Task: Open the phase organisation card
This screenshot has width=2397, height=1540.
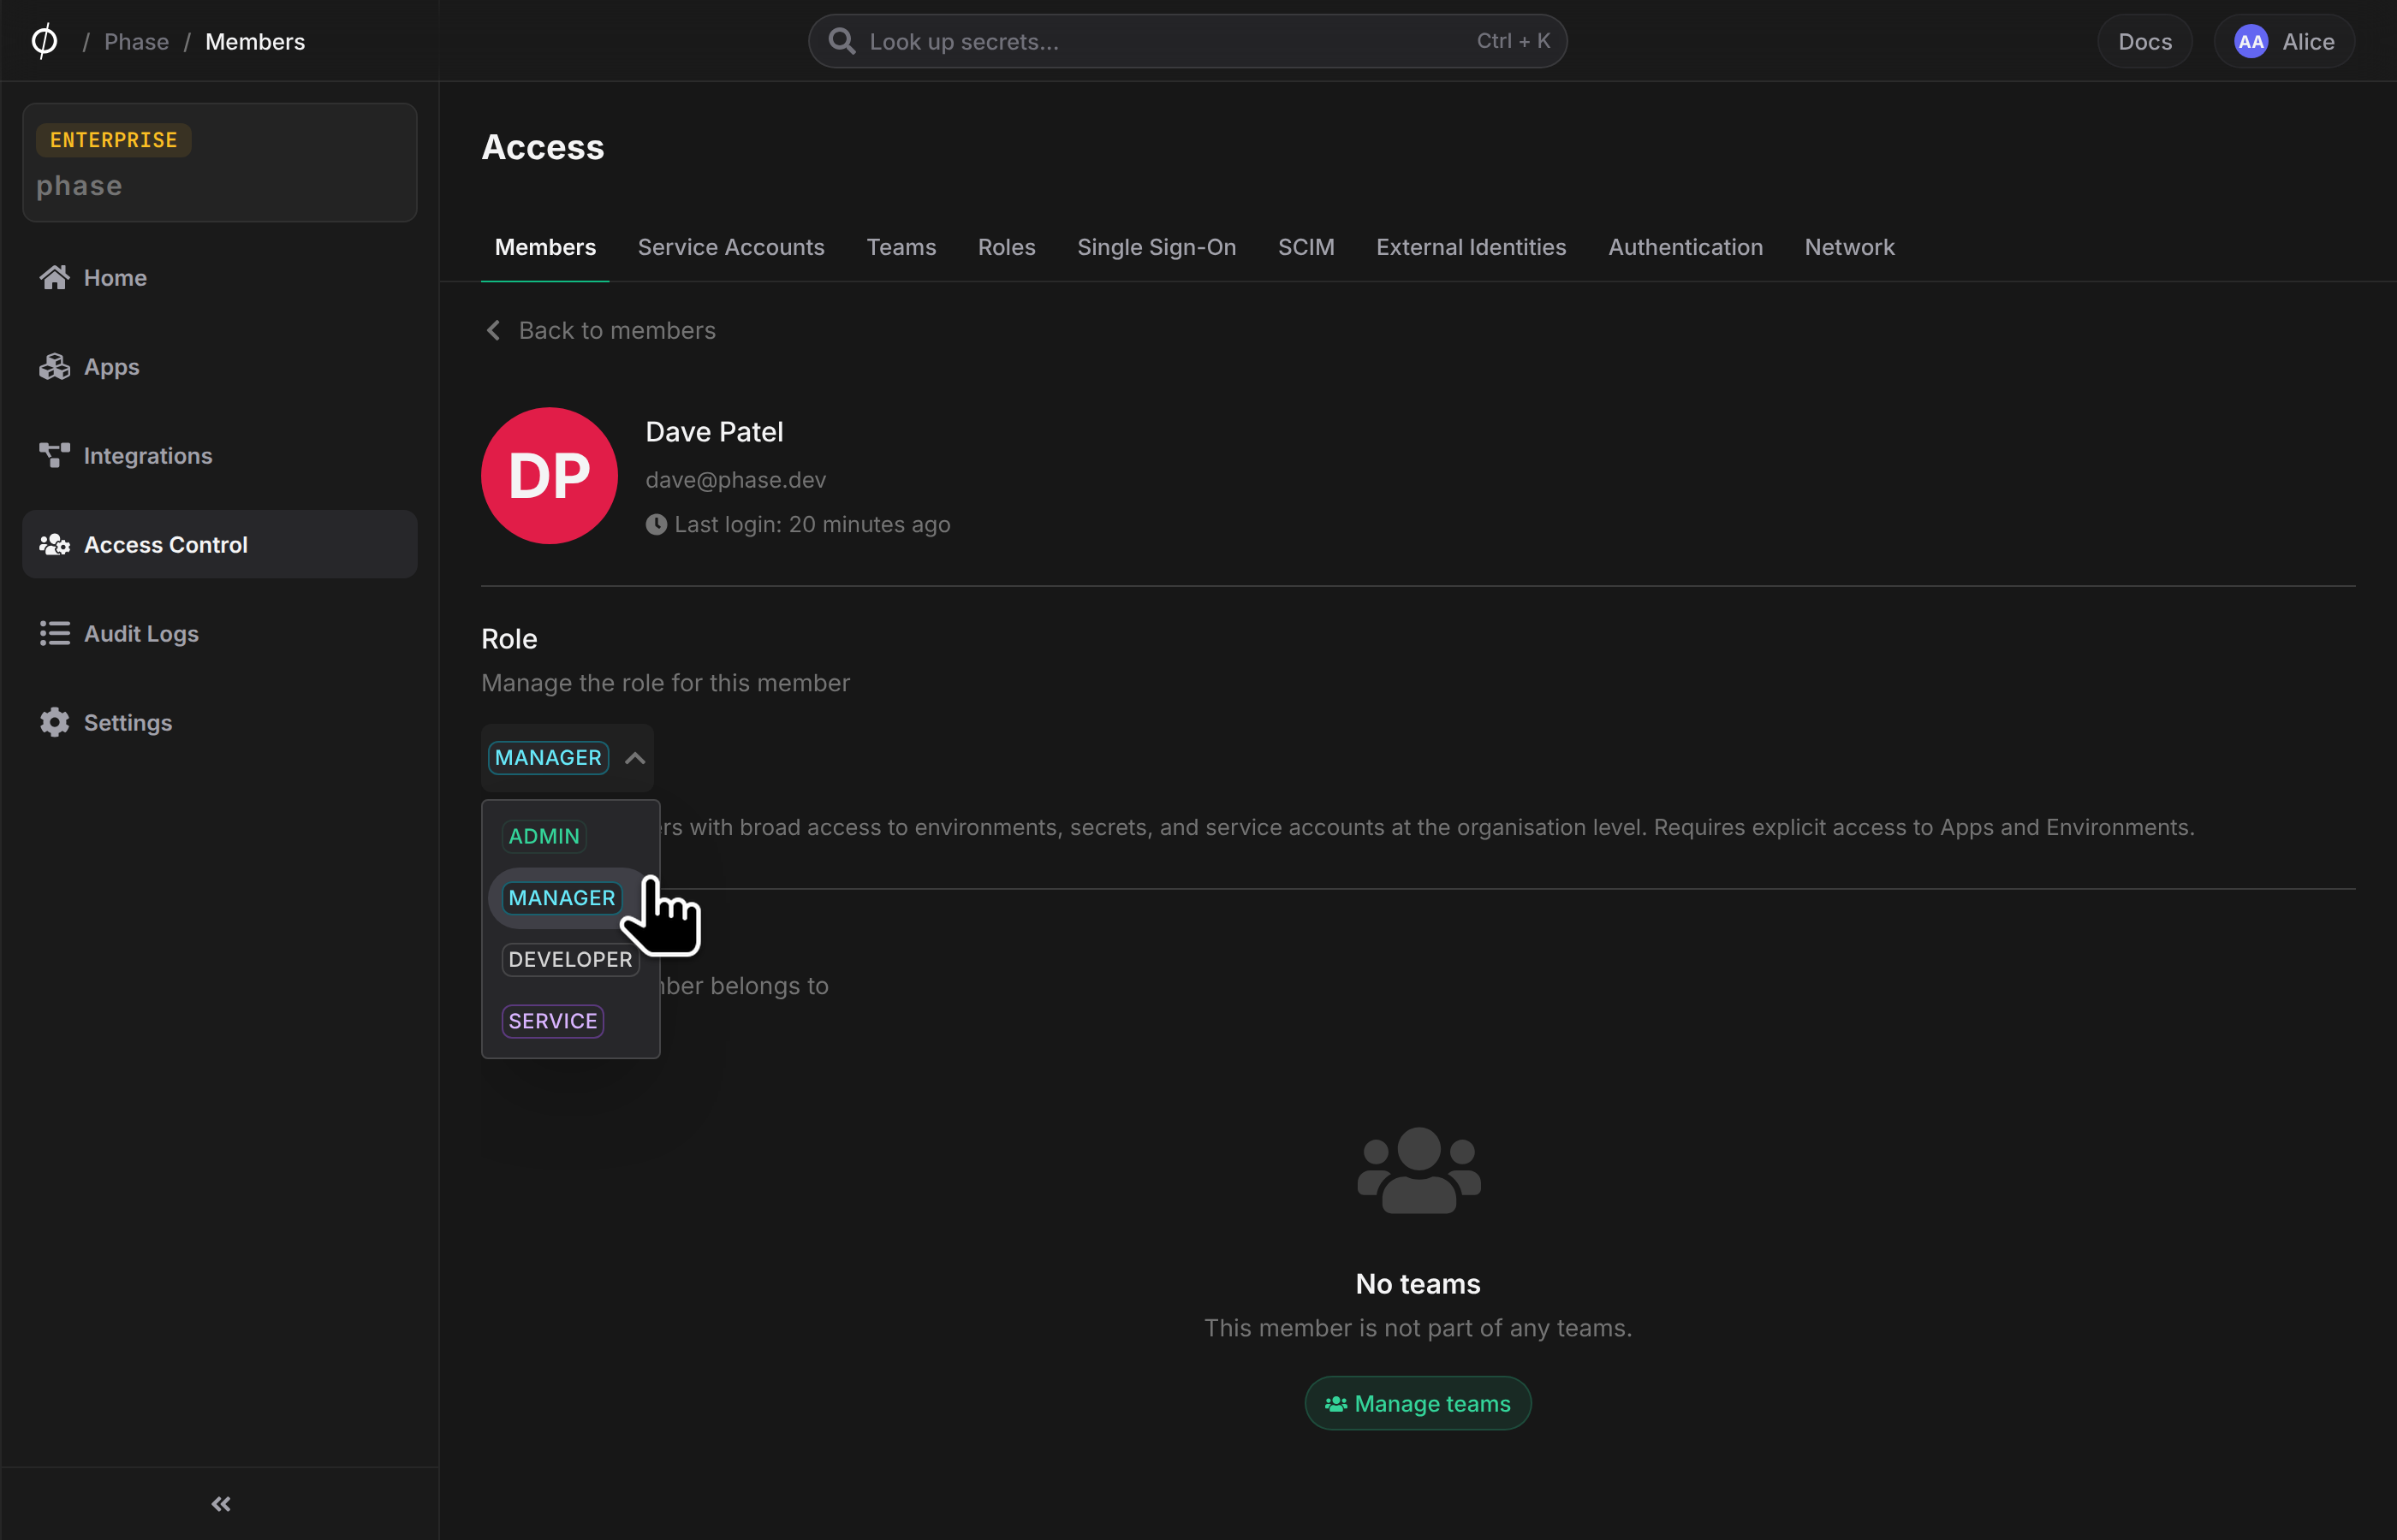Action: 219,162
